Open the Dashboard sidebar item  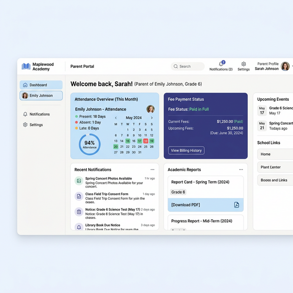click(41, 85)
